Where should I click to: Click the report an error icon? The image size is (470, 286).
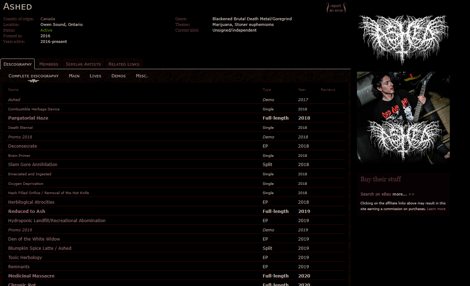click(336, 8)
